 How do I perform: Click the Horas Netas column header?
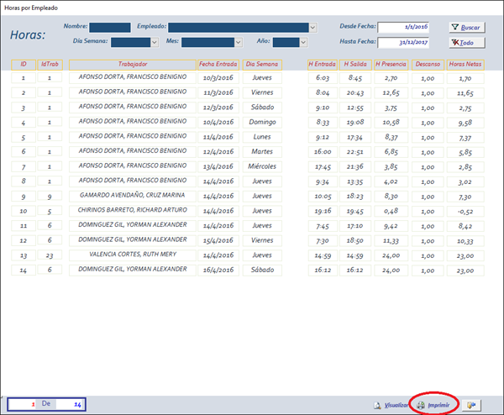coord(465,64)
